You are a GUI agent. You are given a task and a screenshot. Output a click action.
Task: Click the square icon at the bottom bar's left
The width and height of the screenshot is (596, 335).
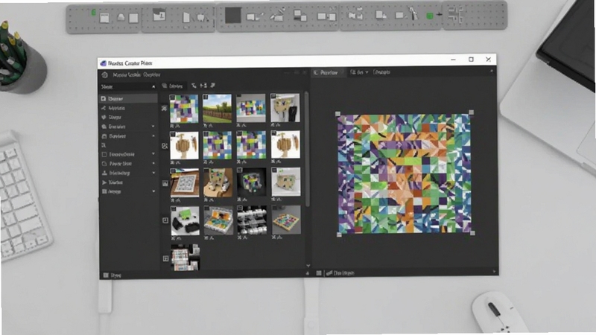319,272
